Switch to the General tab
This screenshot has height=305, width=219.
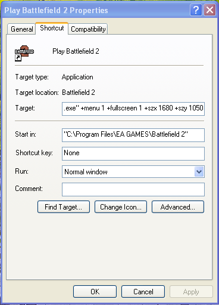click(x=21, y=29)
